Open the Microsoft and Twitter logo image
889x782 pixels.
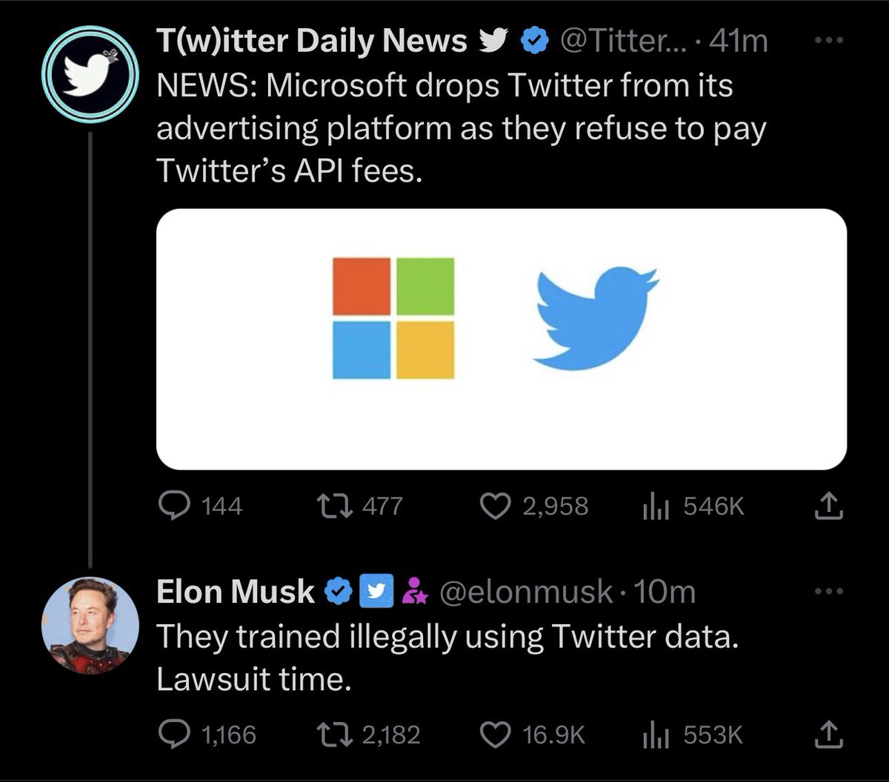pyautogui.click(x=501, y=338)
